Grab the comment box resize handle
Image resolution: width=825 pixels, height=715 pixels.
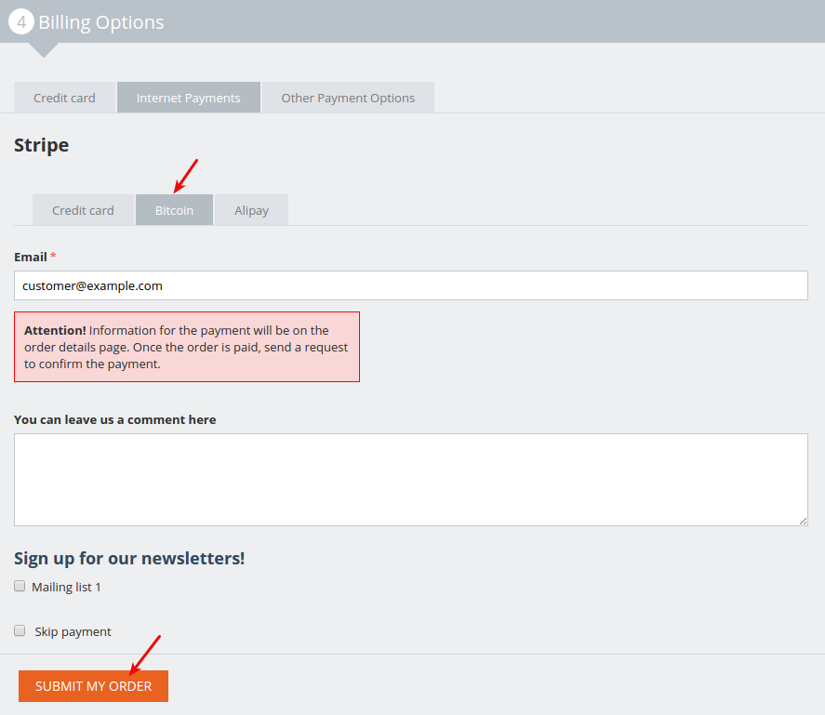tap(803, 521)
